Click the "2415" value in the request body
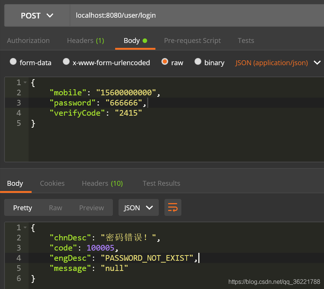 pos(128,113)
